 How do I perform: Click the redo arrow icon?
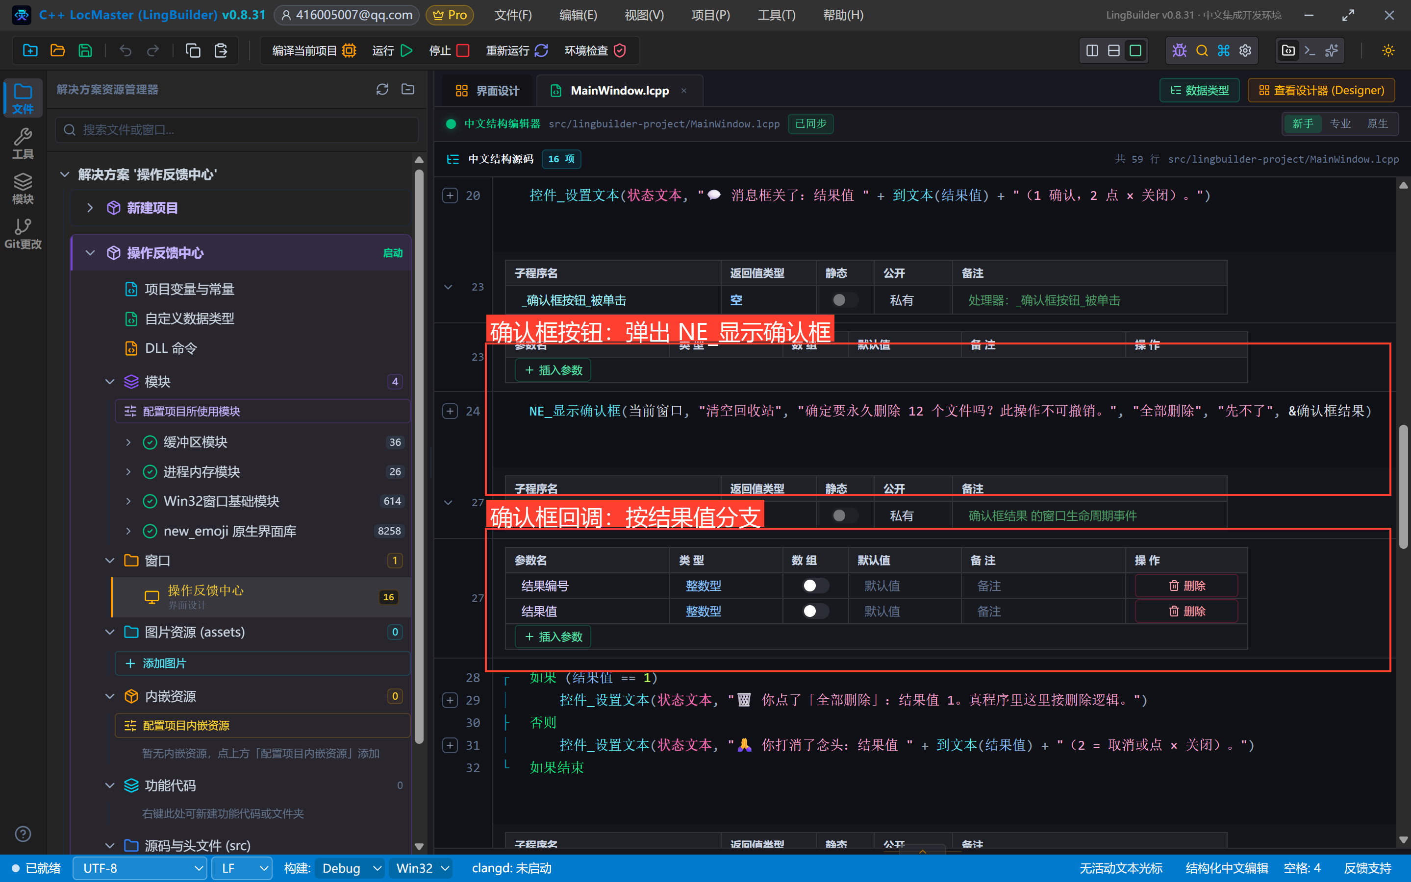point(153,51)
